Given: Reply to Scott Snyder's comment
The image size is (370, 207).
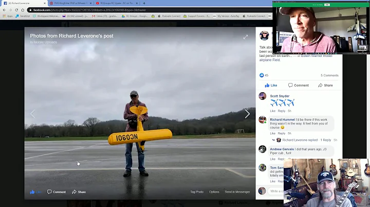Looking at the screenshot, I should point(282,111).
